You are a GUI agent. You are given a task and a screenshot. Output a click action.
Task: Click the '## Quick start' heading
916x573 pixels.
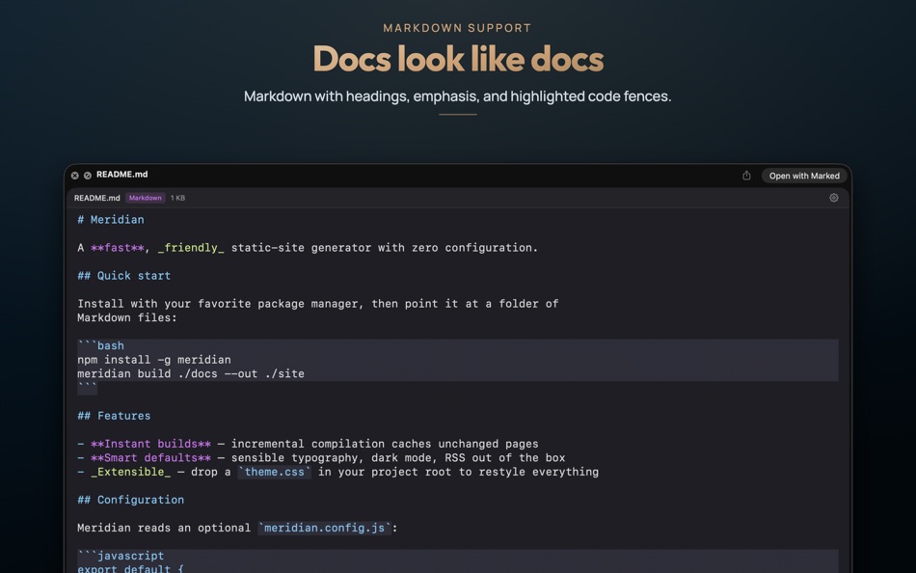123,276
